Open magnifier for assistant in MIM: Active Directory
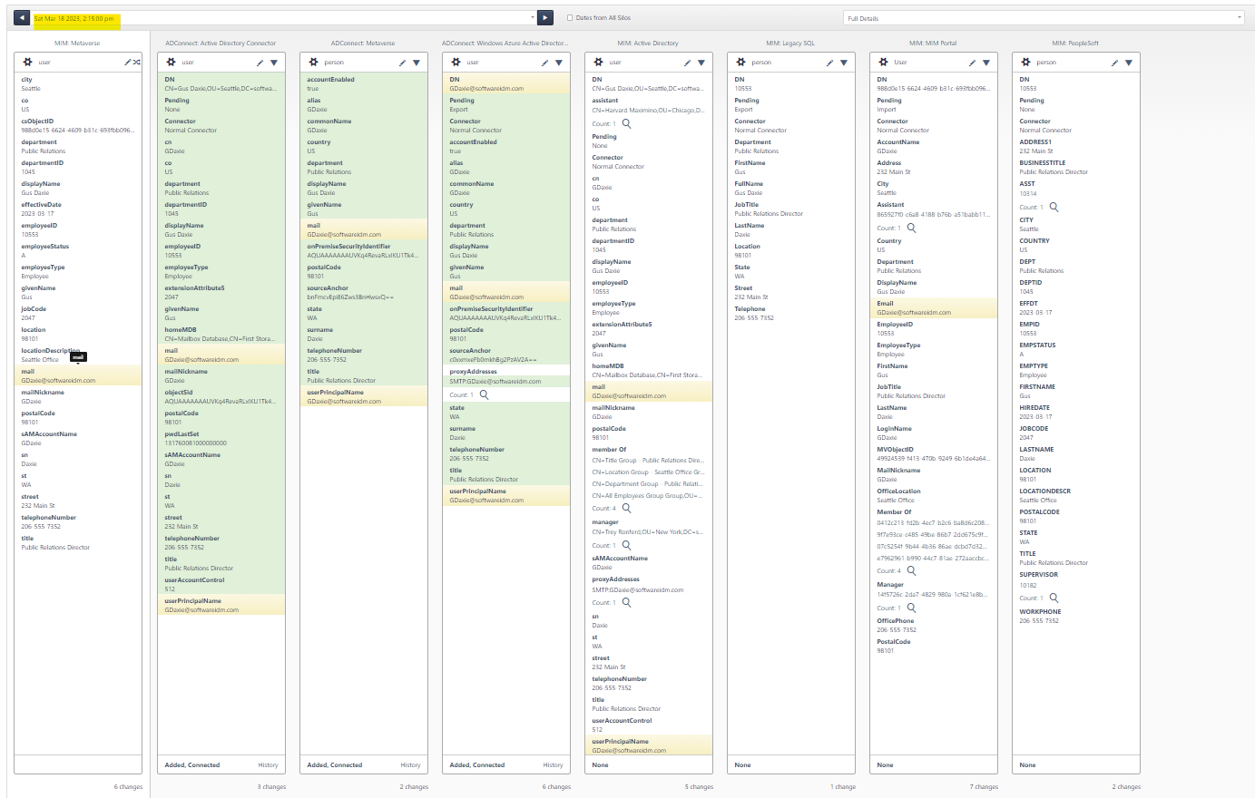This screenshot has height=798, width=1255. coord(626,123)
